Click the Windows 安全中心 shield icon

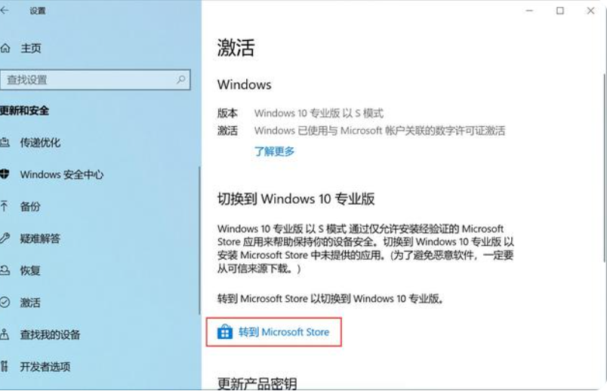coord(5,174)
